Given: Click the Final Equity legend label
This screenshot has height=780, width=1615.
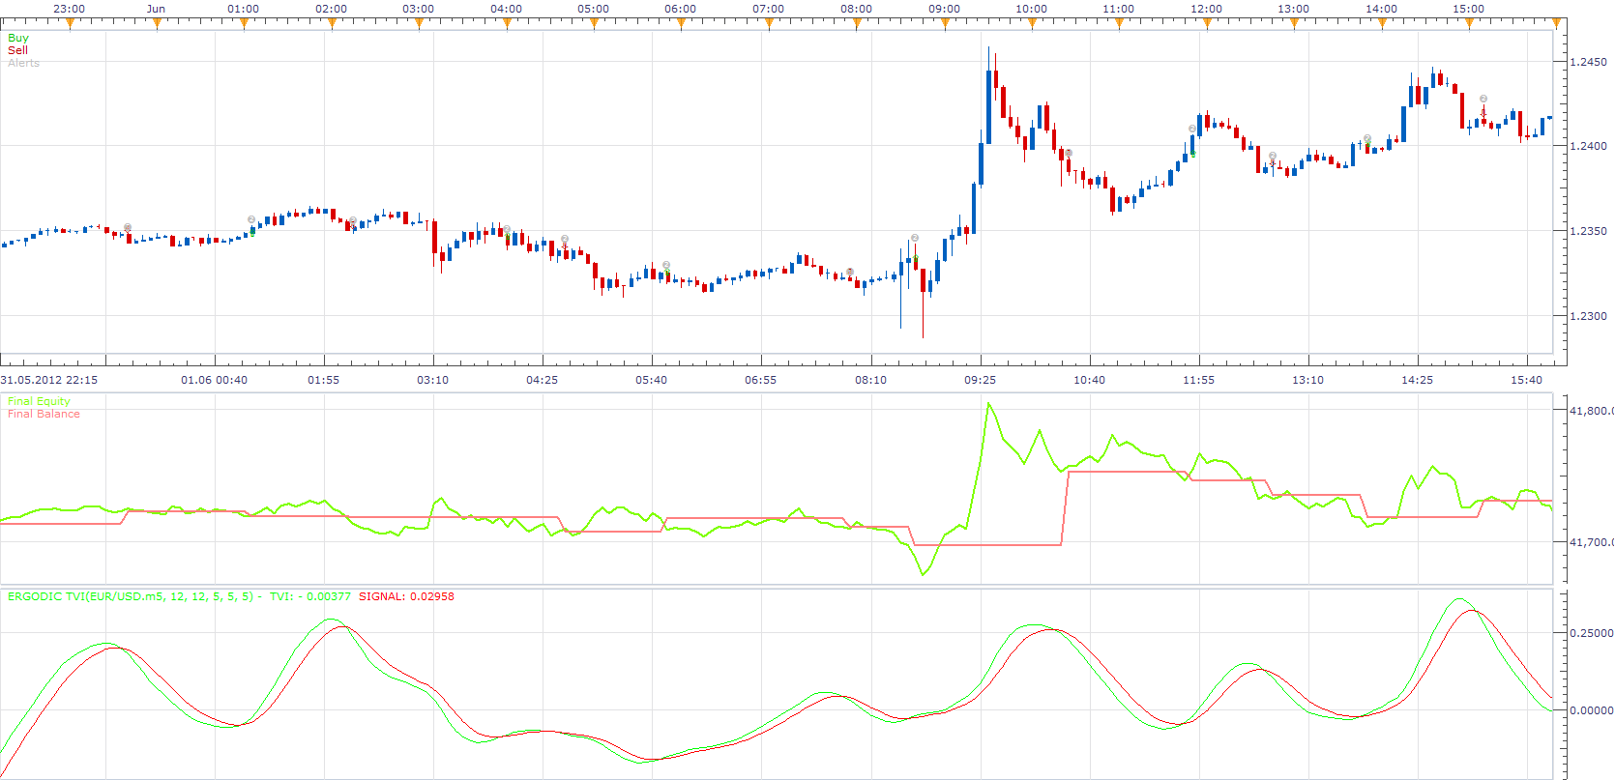Looking at the screenshot, I should 39,401.
